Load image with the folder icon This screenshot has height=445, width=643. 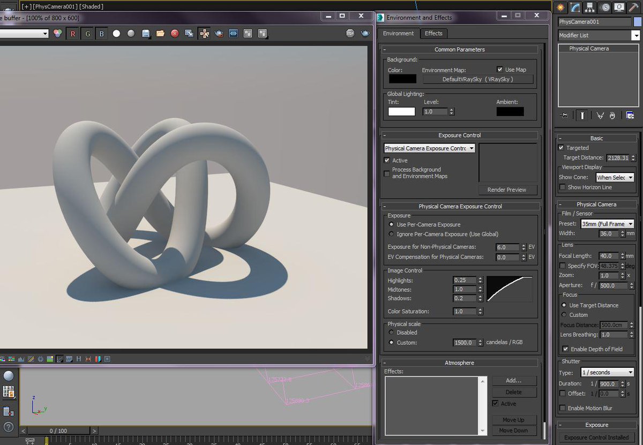(160, 34)
